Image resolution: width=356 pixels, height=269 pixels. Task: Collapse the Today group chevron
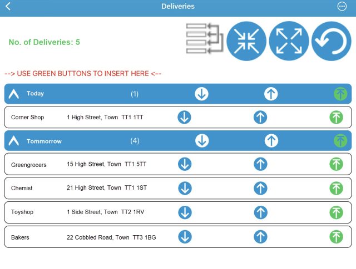[x=13, y=94]
